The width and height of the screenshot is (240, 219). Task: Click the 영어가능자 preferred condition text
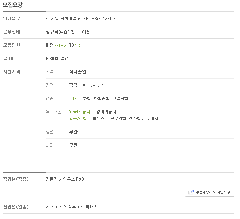pyautogui.click(x=106, y=112)
